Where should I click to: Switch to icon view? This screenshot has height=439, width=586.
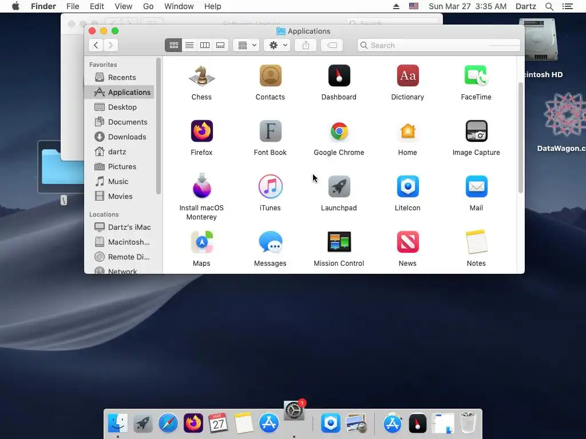pyautogui.click(x=173, y=45)
